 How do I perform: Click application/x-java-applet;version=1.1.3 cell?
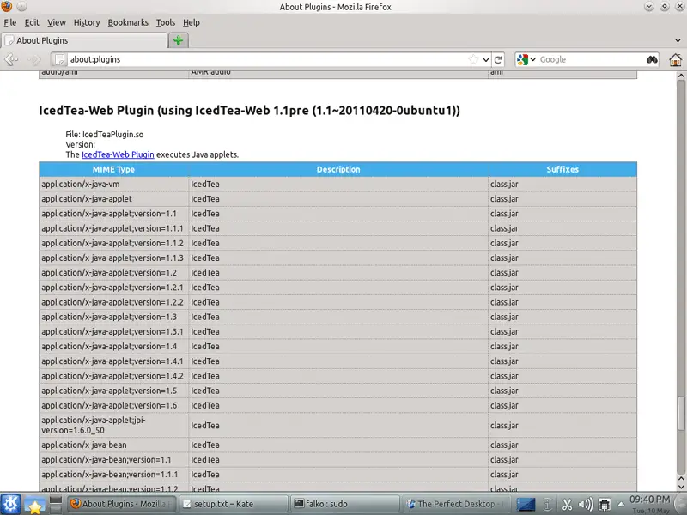[114, 258]
